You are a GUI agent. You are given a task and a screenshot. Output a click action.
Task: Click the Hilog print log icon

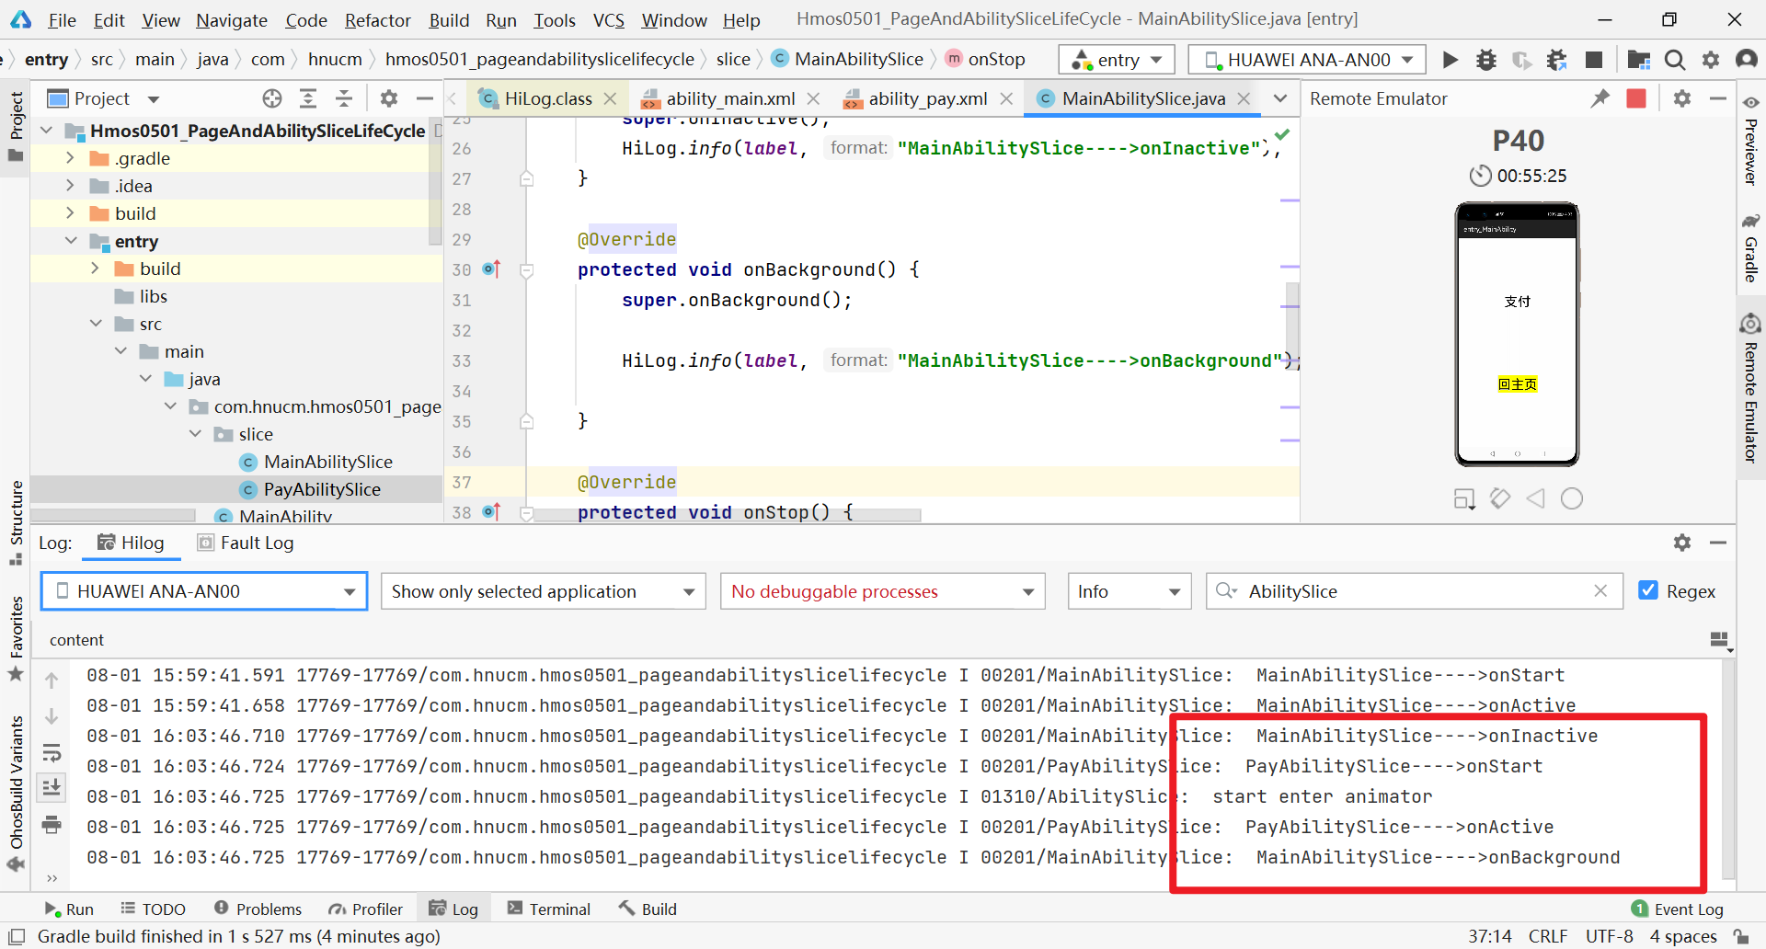52,824
